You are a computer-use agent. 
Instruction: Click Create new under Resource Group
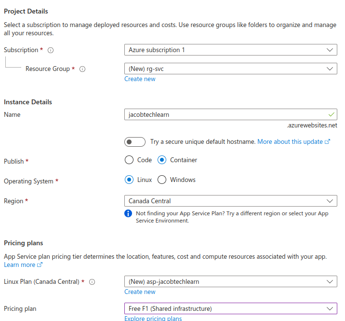pyautogui.click(x=140, y=79)
